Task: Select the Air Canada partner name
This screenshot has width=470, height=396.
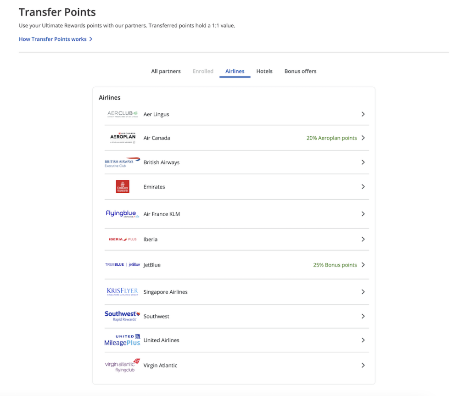Action: [x=157, y=138]
